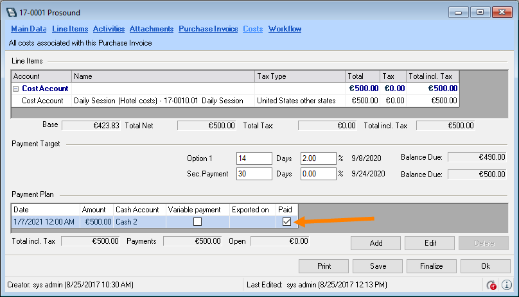Viewport: 519px width, 297px height.
Task: Open the Main Data tab
Action: 29,29
